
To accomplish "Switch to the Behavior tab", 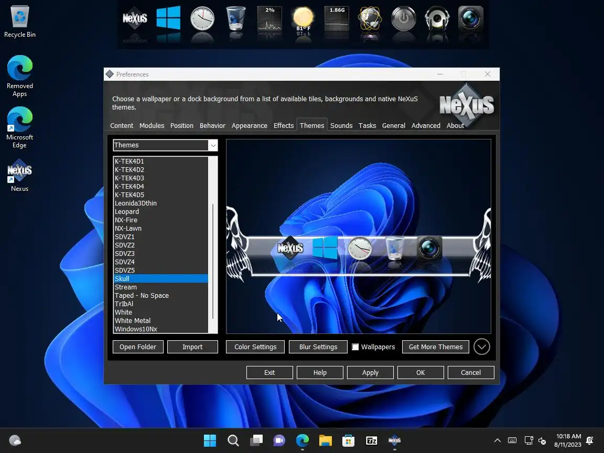I will click(x=212, y=126).
